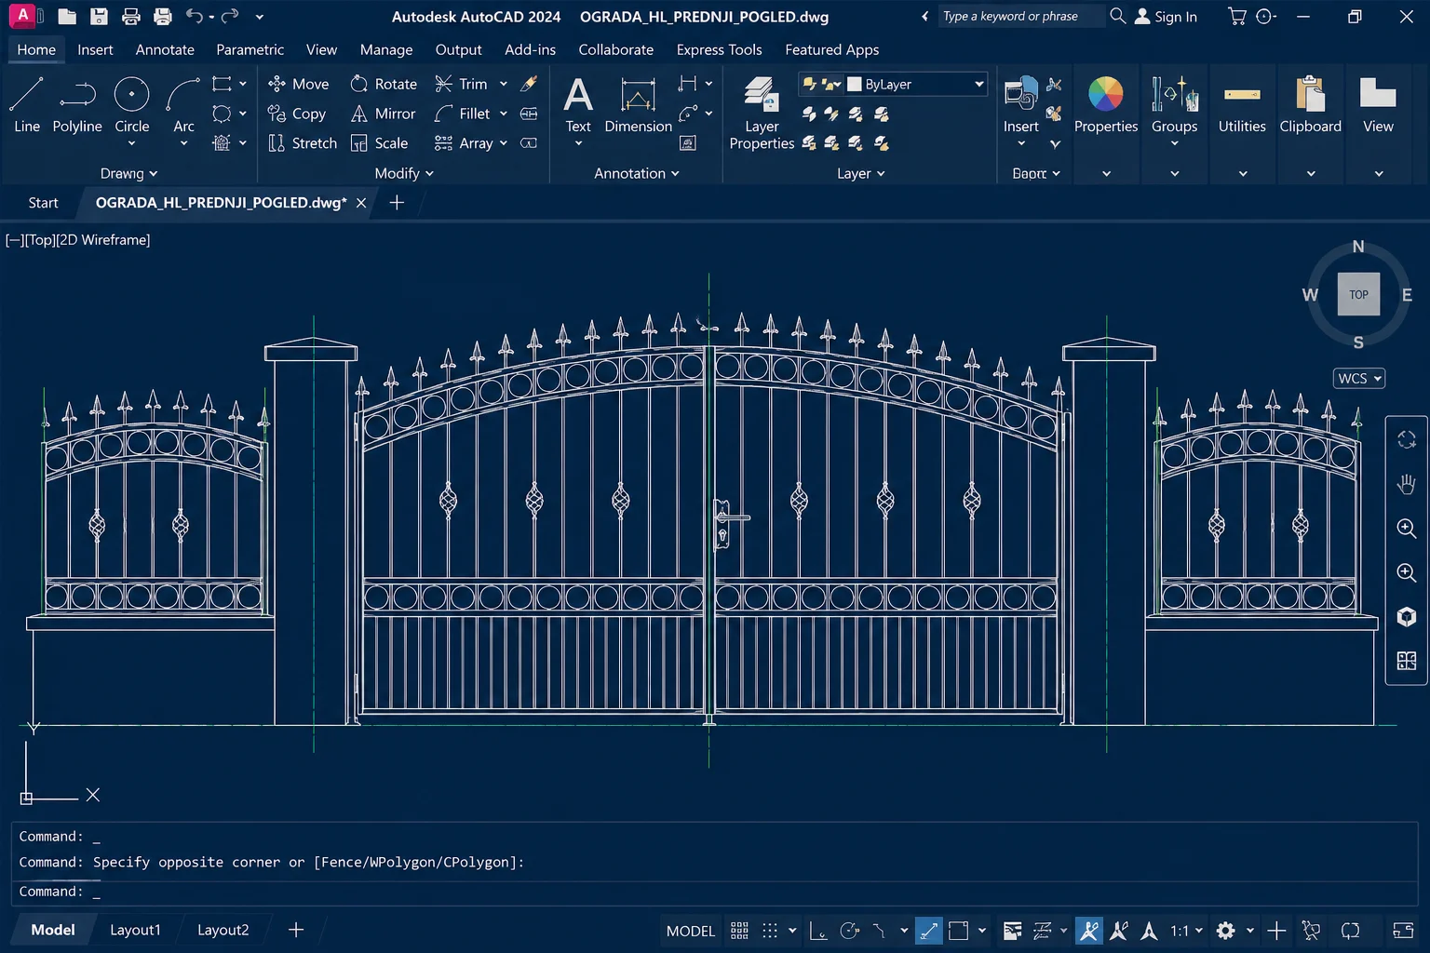Switch to Layout1 tab
Screen dimensions: 1430x953
[x=135, y=930]
